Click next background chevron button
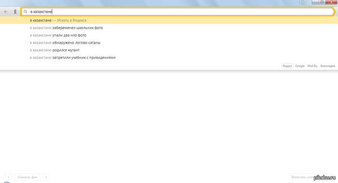This screenshot has width=338, height=183. pyautogui.click(x=46, y=177)
